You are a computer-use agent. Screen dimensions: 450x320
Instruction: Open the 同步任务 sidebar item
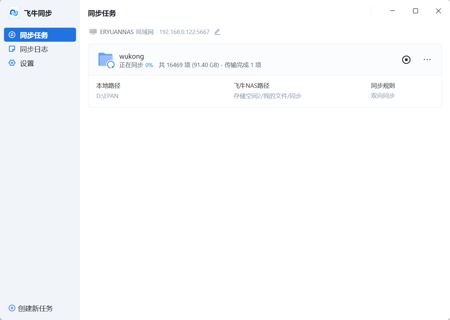[x=40, y=35]
